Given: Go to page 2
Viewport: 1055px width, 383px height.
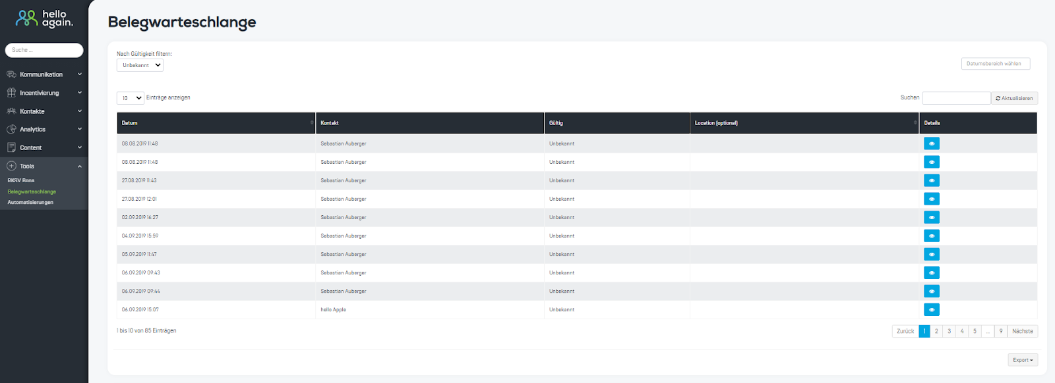Looking at the screenshot, I should click(936, 331).
